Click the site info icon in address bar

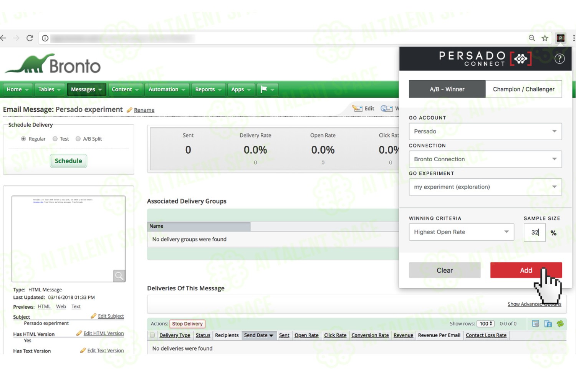tap(45, 38)
